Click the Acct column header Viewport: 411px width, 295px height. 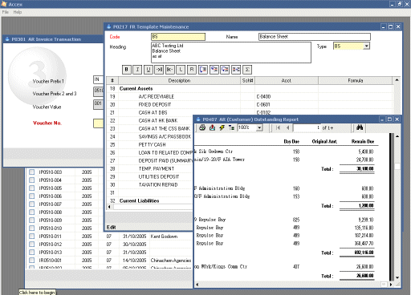click(x=287, y=80)
